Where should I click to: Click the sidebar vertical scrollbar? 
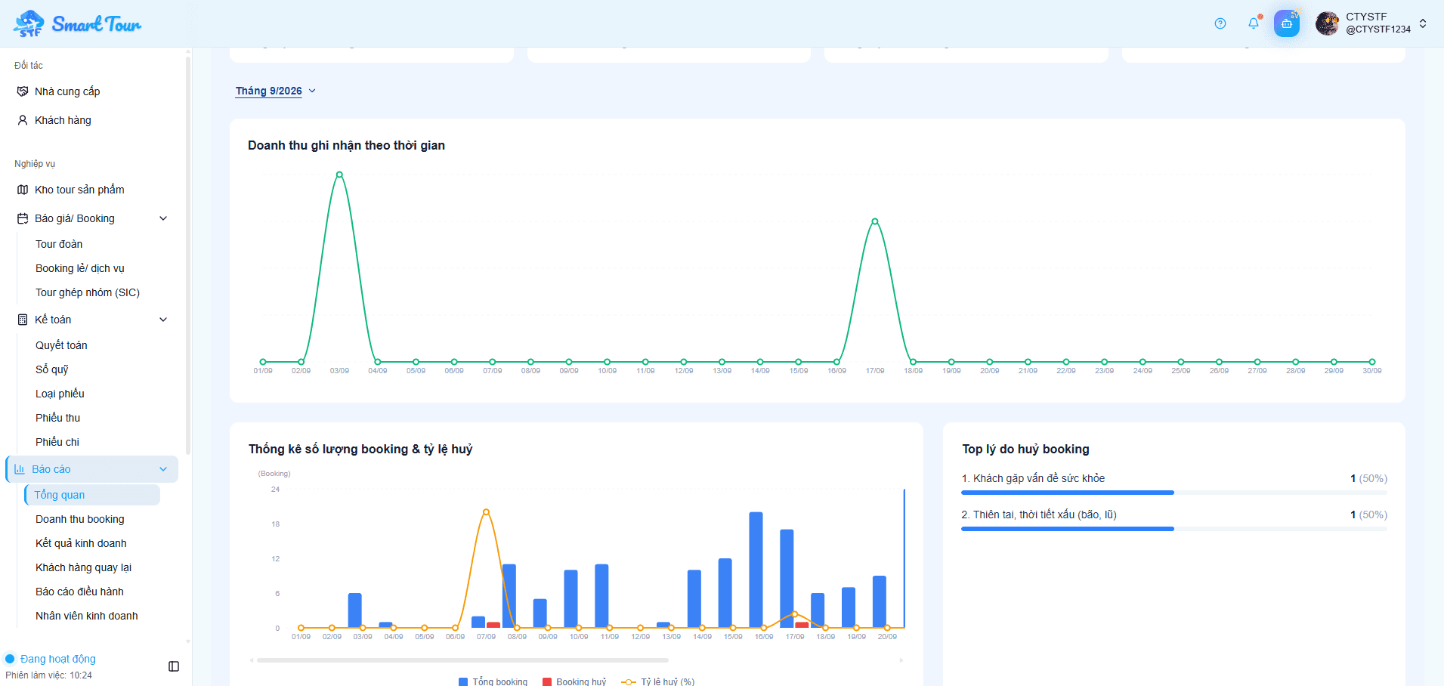[x=187, y=257]
